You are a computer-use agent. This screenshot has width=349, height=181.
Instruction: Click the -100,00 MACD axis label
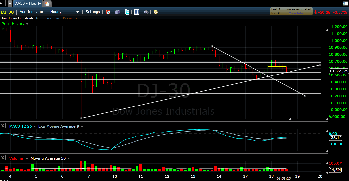tap(336, 144)
